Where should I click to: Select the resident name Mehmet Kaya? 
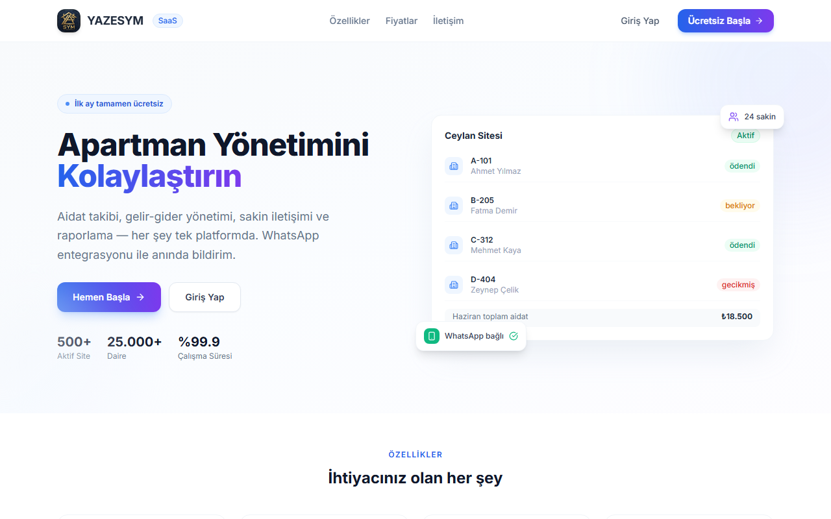tap(495, 250)
